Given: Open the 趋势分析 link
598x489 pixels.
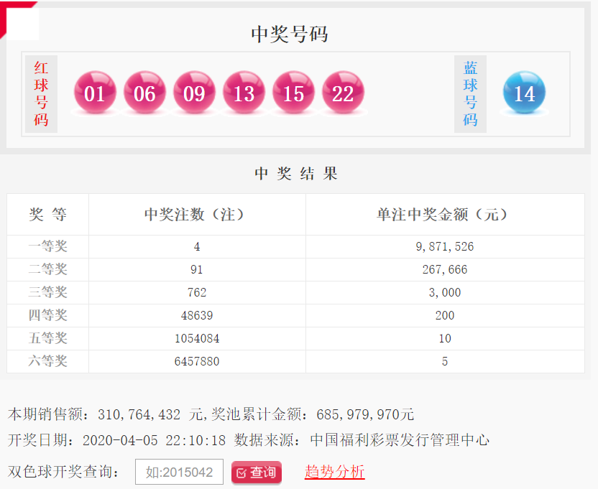Looking at the screenshot, I should [334, 472].
